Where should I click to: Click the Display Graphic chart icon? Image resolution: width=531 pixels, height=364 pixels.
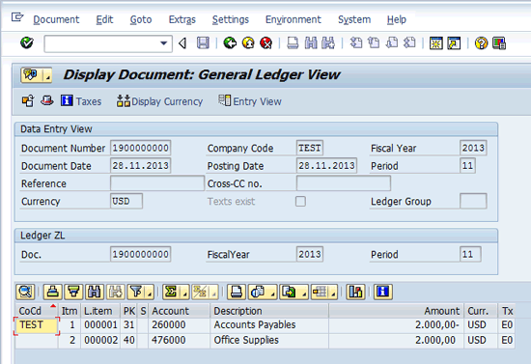click(x=355, y=292)
